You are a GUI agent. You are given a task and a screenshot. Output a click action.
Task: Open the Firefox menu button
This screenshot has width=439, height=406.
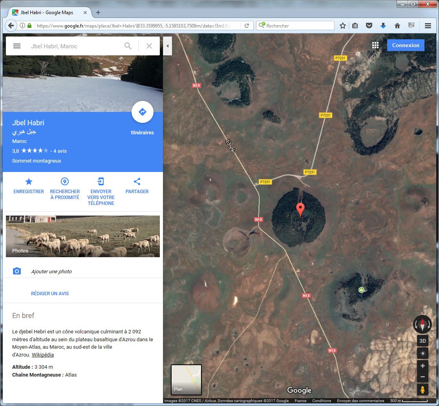click(x=428, y=26)
